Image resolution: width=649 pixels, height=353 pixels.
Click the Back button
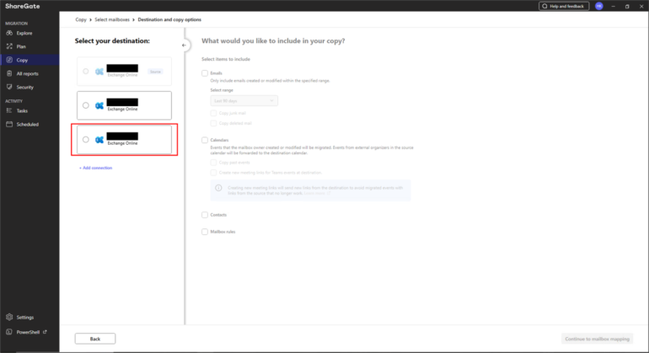coord(95,339)
